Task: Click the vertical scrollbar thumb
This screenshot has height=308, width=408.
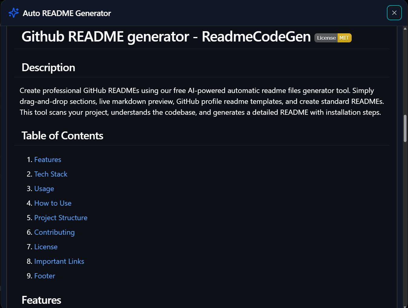Action: tap(405, 128)
